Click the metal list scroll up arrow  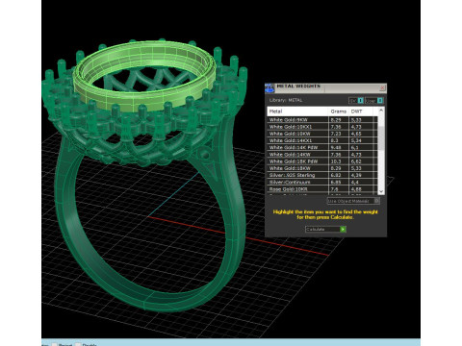click(x=381, y=111)
